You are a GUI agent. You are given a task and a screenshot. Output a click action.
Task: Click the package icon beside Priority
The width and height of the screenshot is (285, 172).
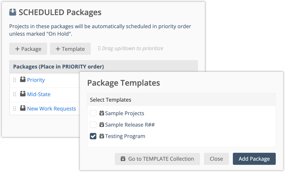pos(22,80)
